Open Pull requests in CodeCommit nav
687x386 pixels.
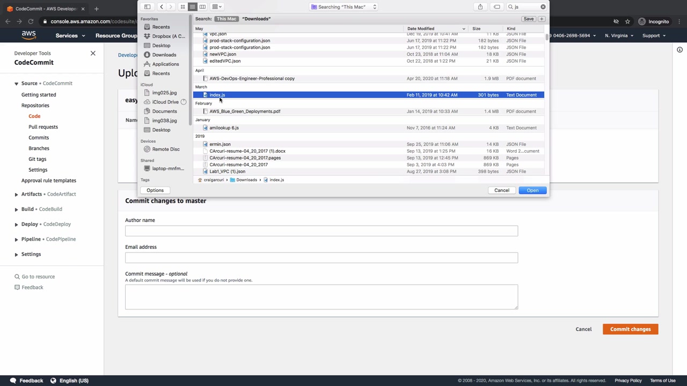coord(43,127)
